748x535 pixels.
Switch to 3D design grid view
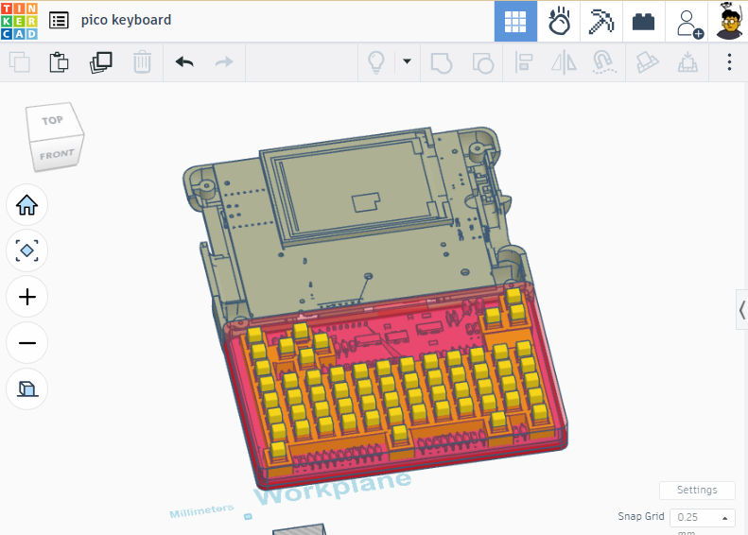click(515, 22)
